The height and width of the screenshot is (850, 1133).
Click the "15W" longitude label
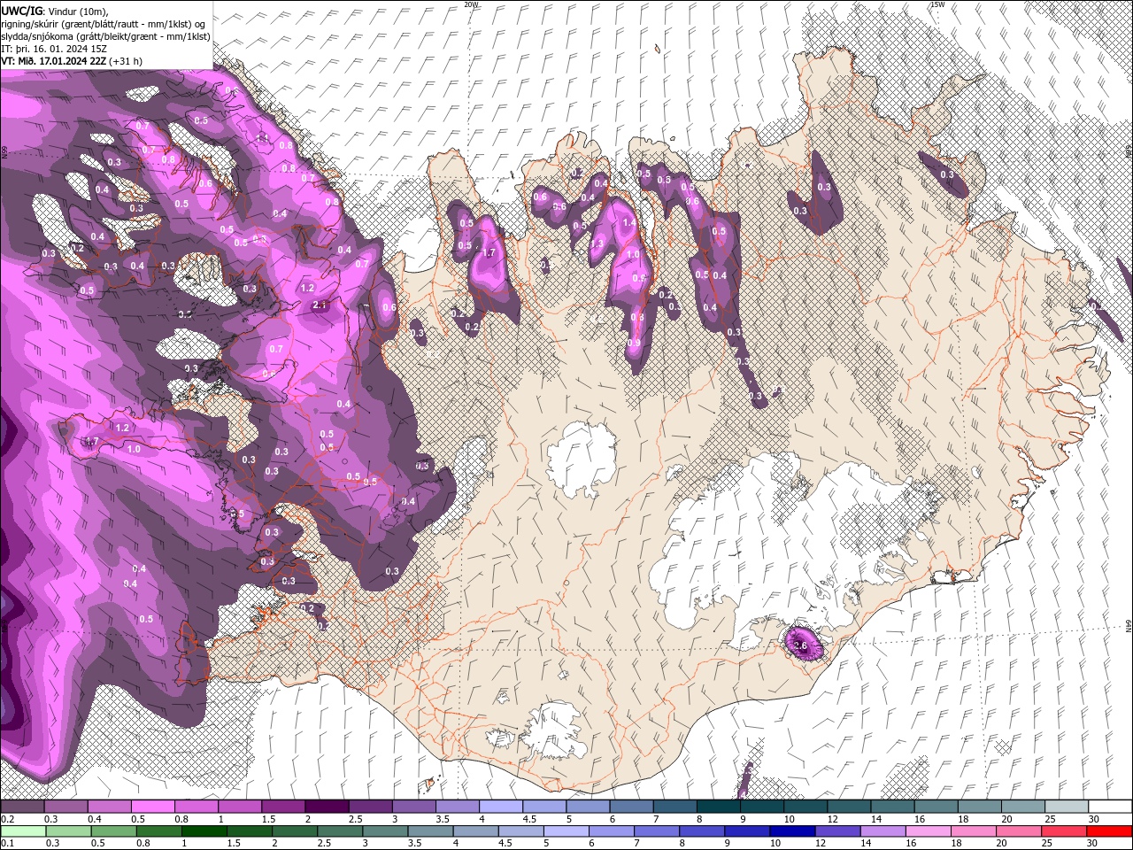click(x=937, y=4)
